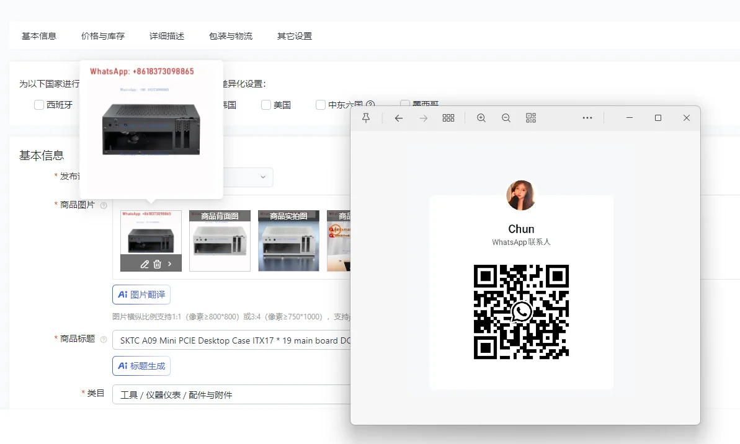The width and height of the screenshot is (740, 444).
Task: Enable the 美国 country checkbox
Action: [266, 105]
